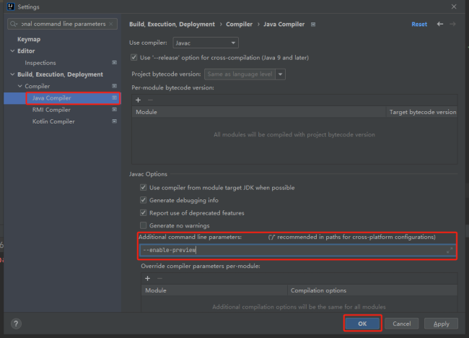Viewport: 469px width, 338px height.
Task: Click project icon next to Java Compiler breadcrumb
Action: pos(313,25)
